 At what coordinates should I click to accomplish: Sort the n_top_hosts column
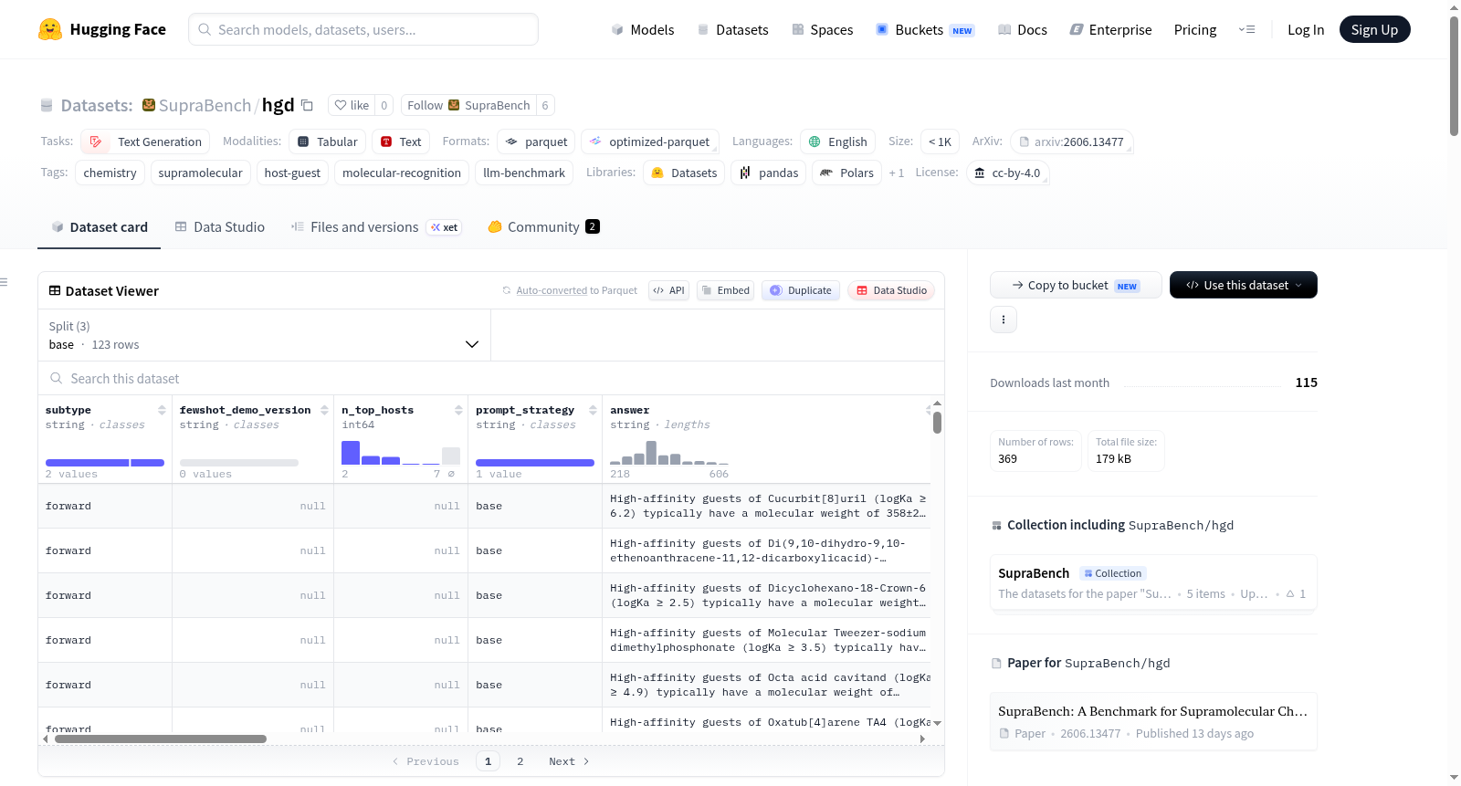pyautogui.click(x=458, y=410)
